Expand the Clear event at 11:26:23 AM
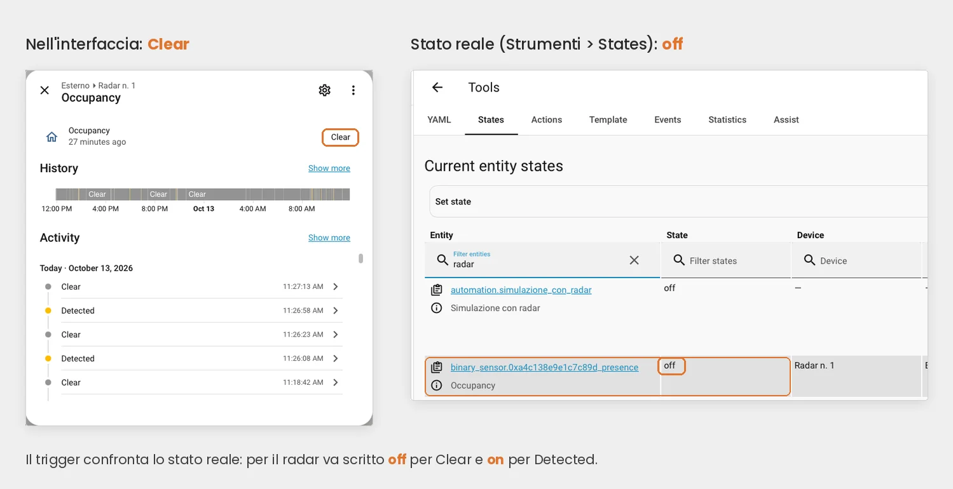The image size is (953, 489). (336, 335)
